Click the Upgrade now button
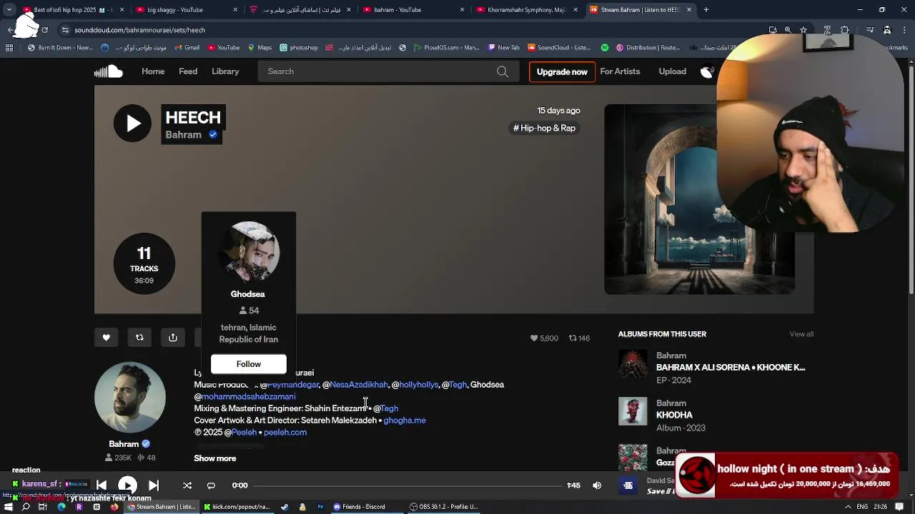Image resolution: width=915 pixels, height=514 pixels. click(562, 71)
